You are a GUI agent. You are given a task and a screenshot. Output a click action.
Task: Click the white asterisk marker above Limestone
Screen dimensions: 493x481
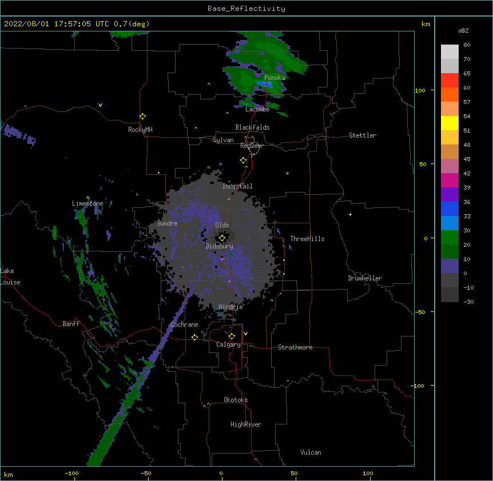[x=88, y=198]
